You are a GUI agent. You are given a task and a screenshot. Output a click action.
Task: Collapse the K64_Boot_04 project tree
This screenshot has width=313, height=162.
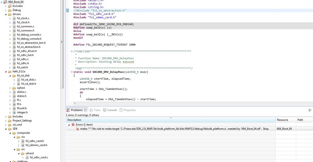(x=2, y=2)
